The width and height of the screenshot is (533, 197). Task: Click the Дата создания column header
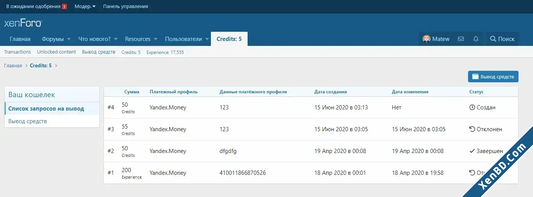330,92
